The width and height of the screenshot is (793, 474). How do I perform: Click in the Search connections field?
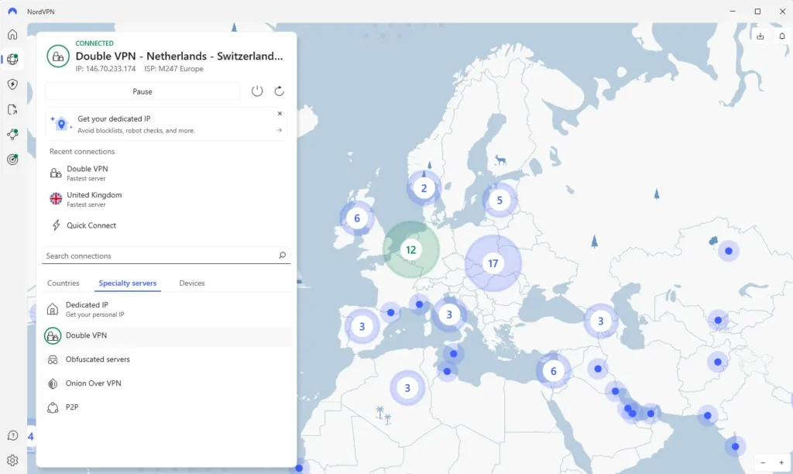coord(159,256)
